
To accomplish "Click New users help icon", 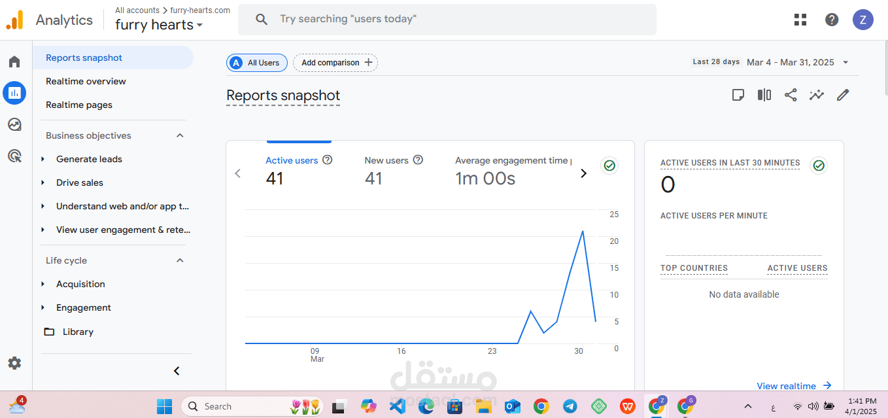I will point(418,160).
